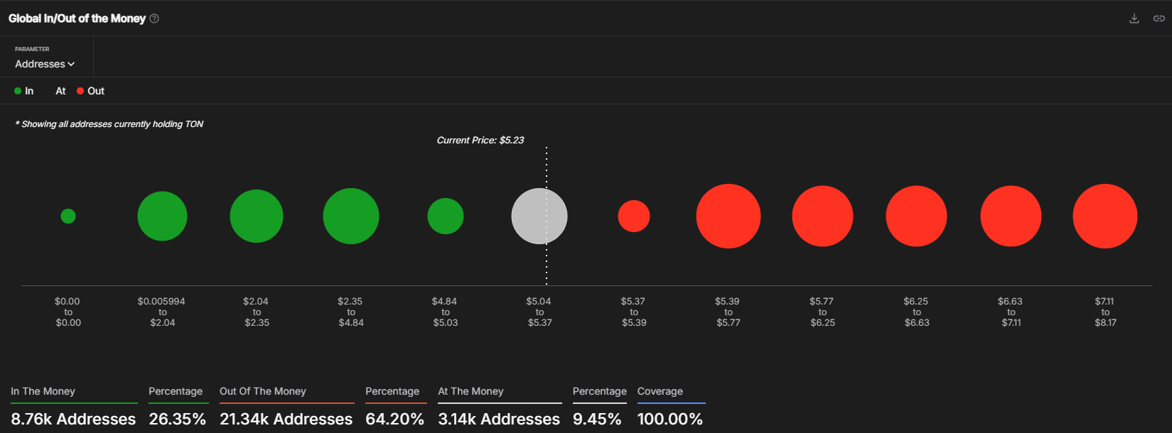Click the $5.04 to $5.37 axis label
The width and height of the screenshot is (1172, 433).
click(539, 312)
